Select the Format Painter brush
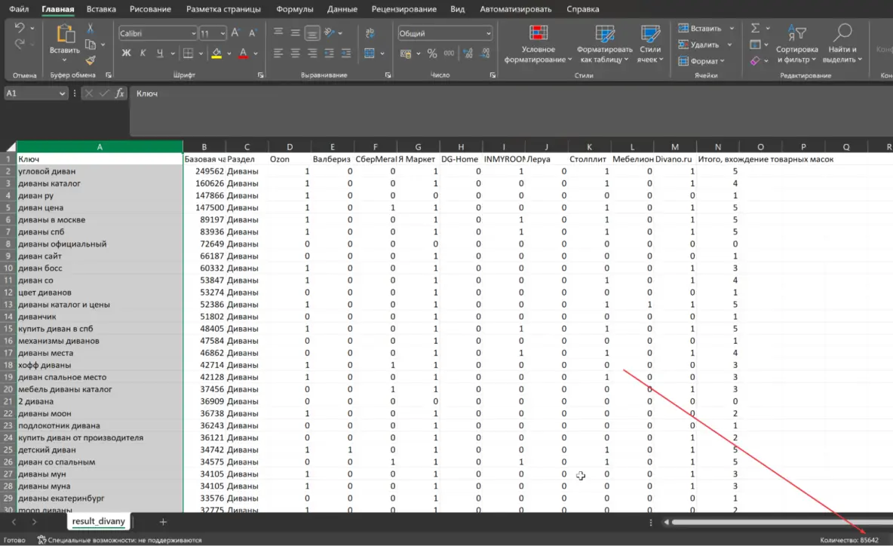 91,60
